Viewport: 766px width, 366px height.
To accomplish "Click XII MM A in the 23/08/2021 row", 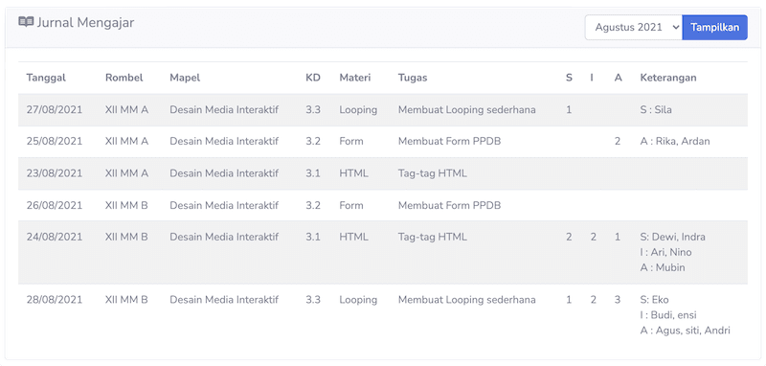I will (126, 173).
